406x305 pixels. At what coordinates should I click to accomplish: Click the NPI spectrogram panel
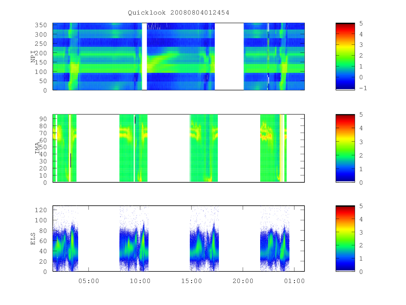click(179, 57)
